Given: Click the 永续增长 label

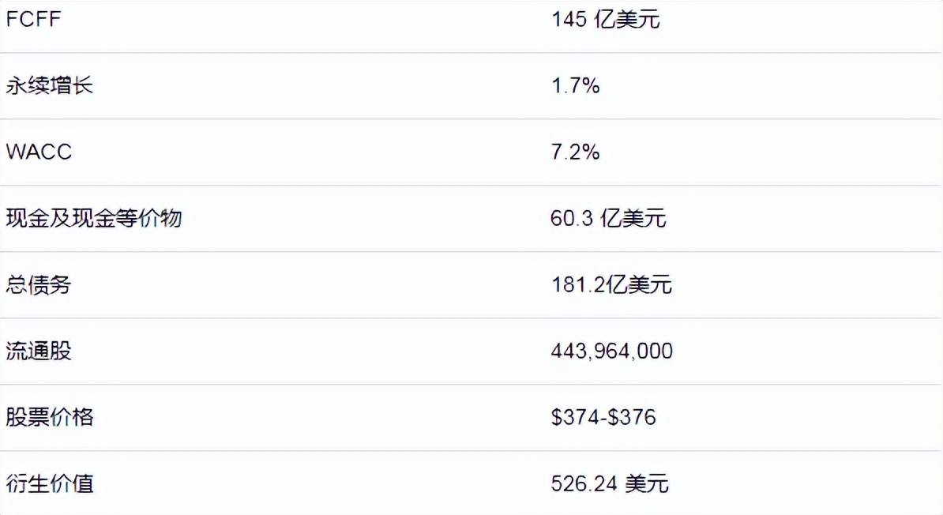Looking at the screenshot, I should click(x=50, y=85).
